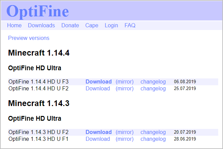Download OptiFine 1.14.4 HD U F2
Screen dimensions: 223x149
click(x=98, y=88)
